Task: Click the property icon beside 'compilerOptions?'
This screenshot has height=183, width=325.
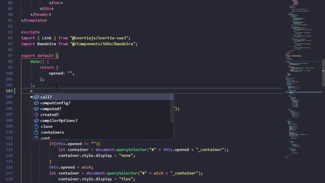Action: pyautogui.click(x=37, y=120)
